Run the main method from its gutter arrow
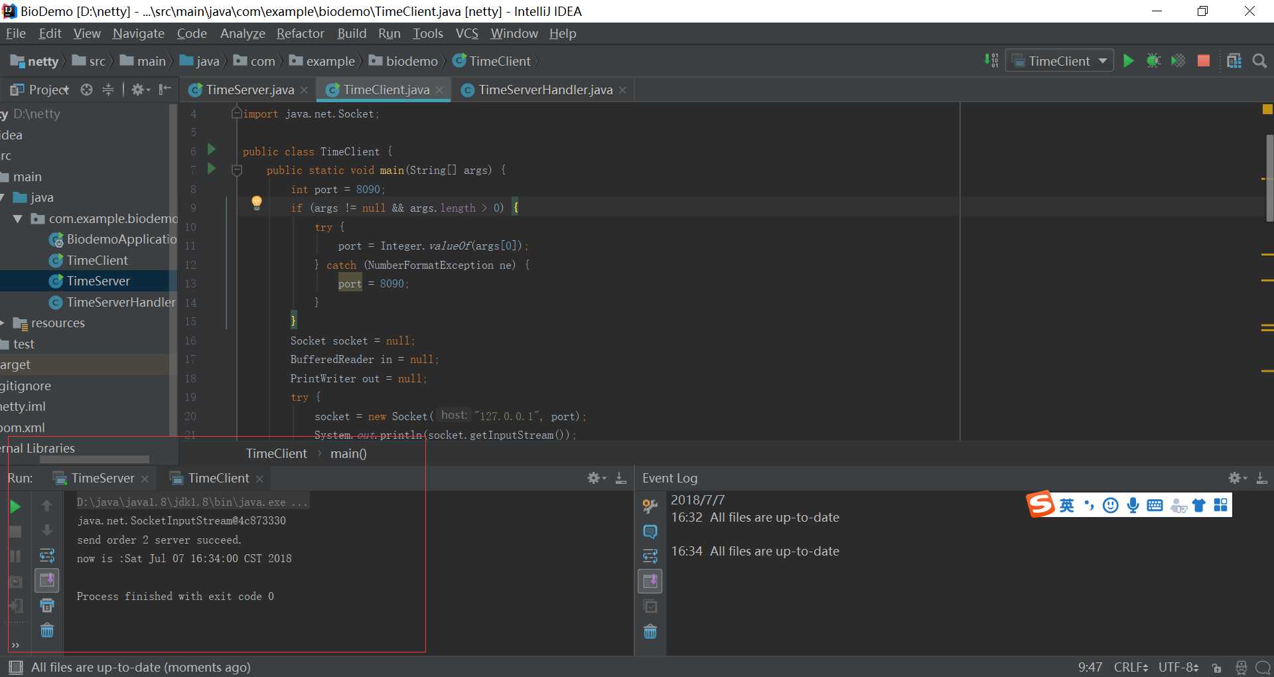 tap(212, 169)
